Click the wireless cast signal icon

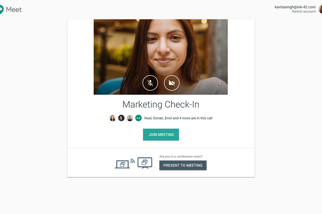[x=132, y=160]
